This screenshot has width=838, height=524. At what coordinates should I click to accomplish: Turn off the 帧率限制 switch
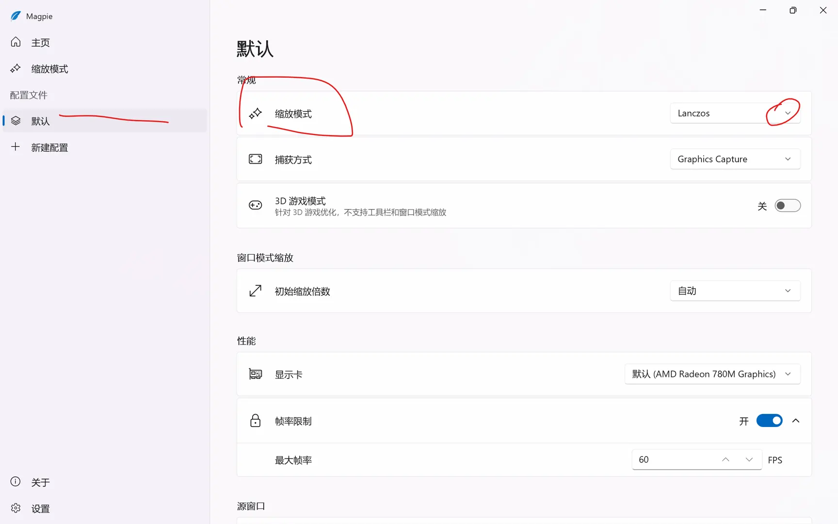click(770, 421)
